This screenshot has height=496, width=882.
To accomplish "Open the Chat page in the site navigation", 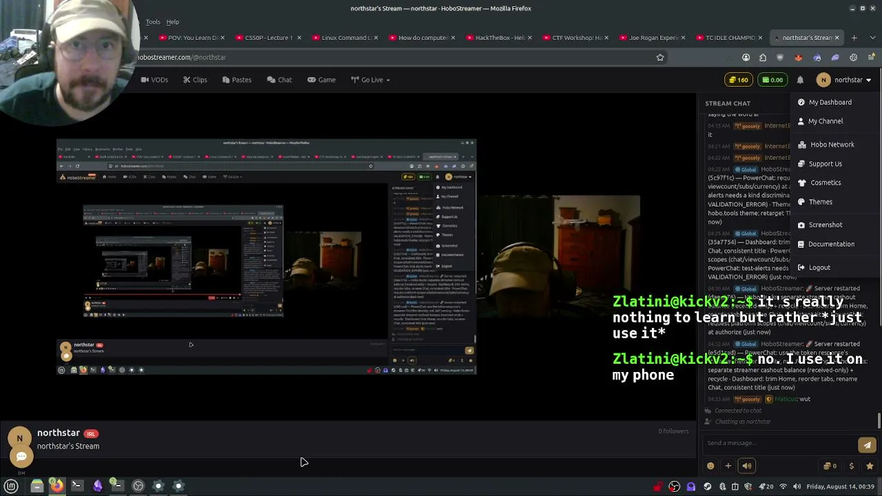I will (280, 80).
